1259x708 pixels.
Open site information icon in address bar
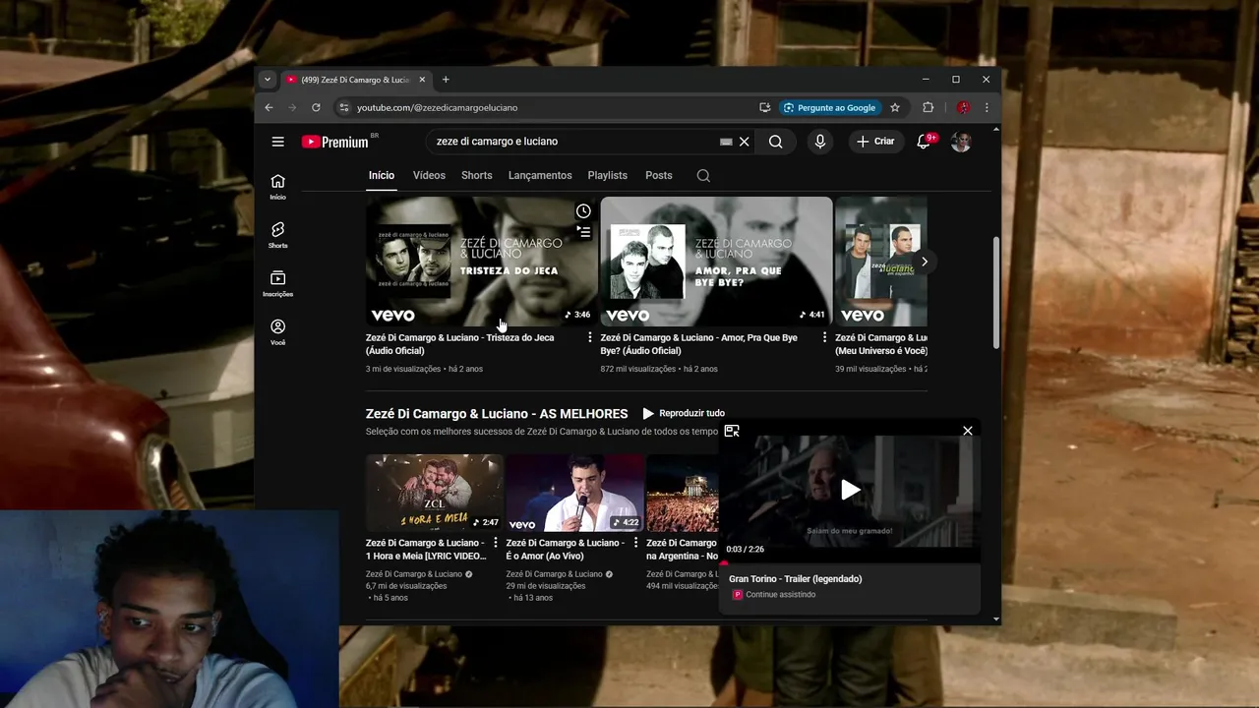[343, 107]
